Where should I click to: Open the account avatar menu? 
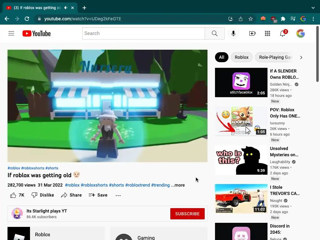tap(301, 33)
